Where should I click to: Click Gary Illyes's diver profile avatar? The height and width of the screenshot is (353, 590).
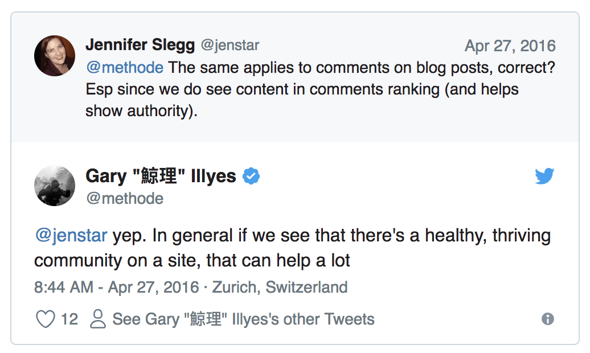point(55,186)
